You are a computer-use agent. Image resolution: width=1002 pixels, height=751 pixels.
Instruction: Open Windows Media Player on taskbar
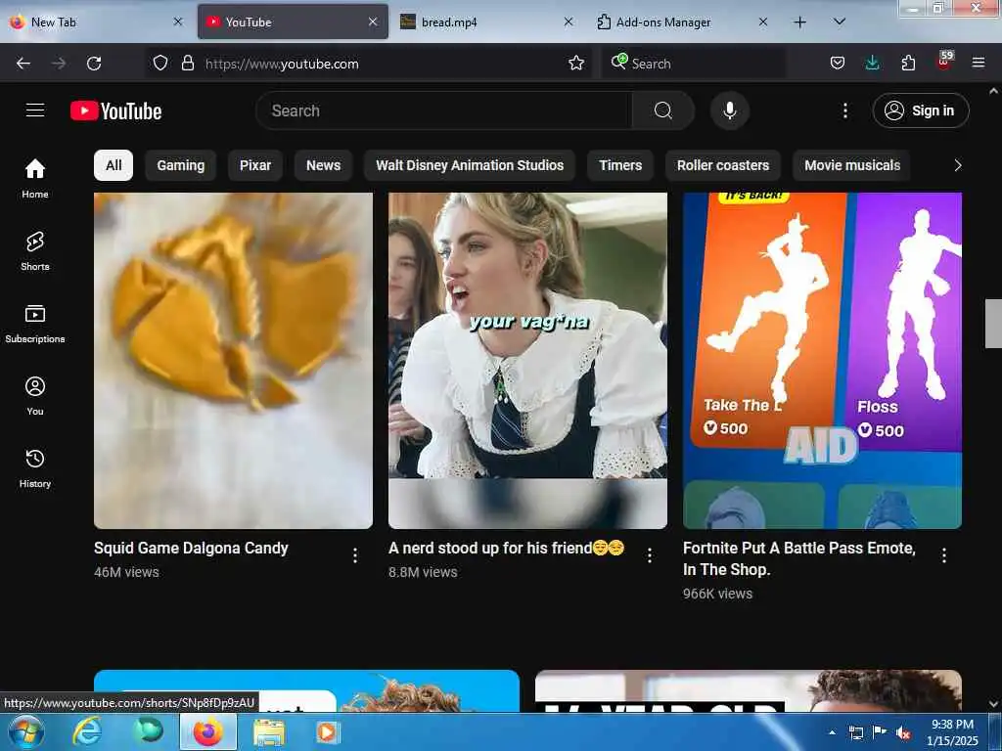328,731
